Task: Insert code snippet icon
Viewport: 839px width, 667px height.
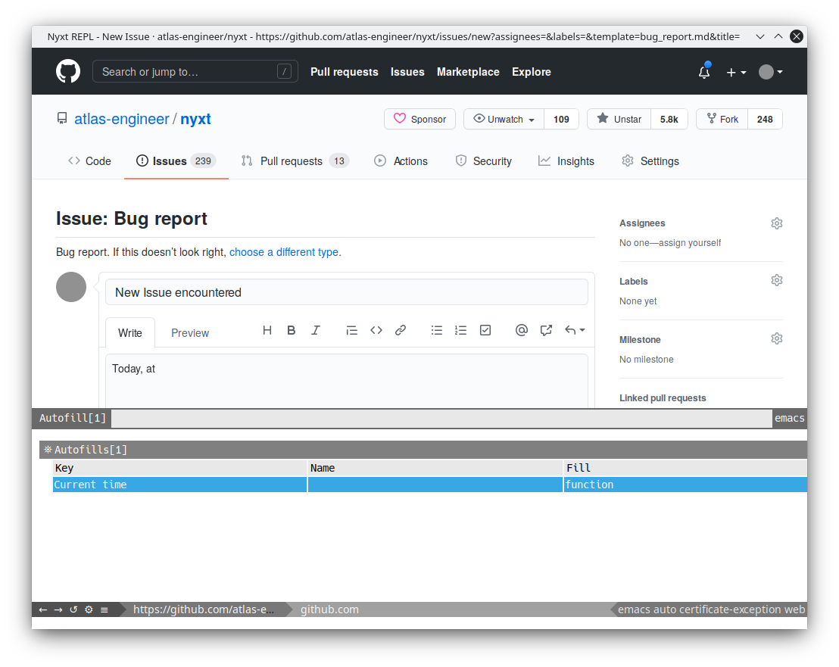Action: (x=376, y=331)
